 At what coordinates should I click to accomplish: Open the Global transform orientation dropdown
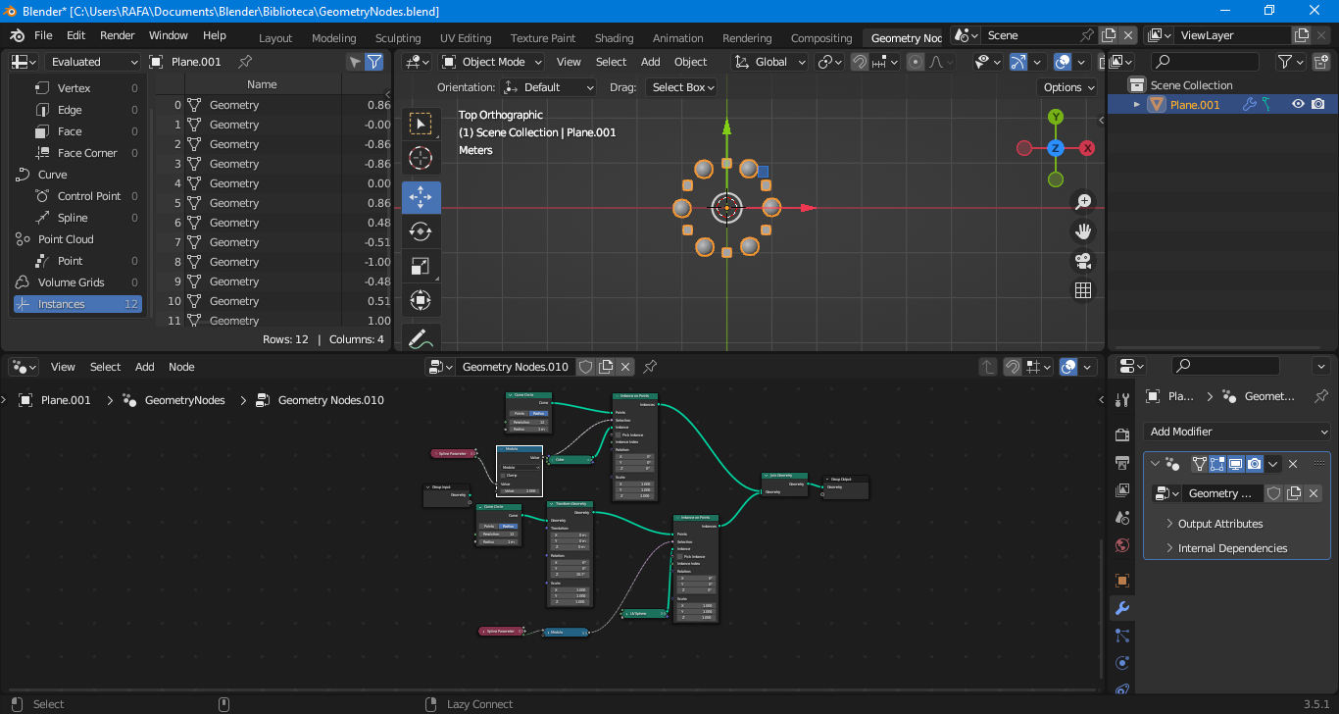[769, 62]
